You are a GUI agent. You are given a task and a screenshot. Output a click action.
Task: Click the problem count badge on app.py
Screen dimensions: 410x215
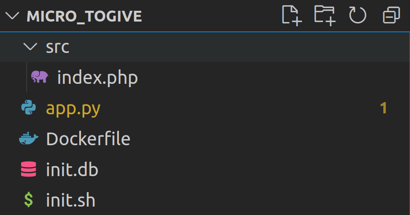(384, 108)
